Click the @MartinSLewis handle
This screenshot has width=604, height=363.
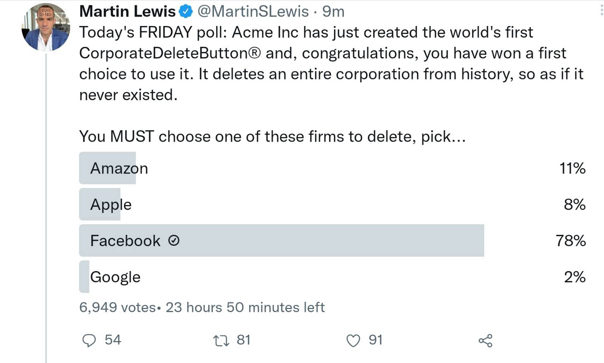253,12
